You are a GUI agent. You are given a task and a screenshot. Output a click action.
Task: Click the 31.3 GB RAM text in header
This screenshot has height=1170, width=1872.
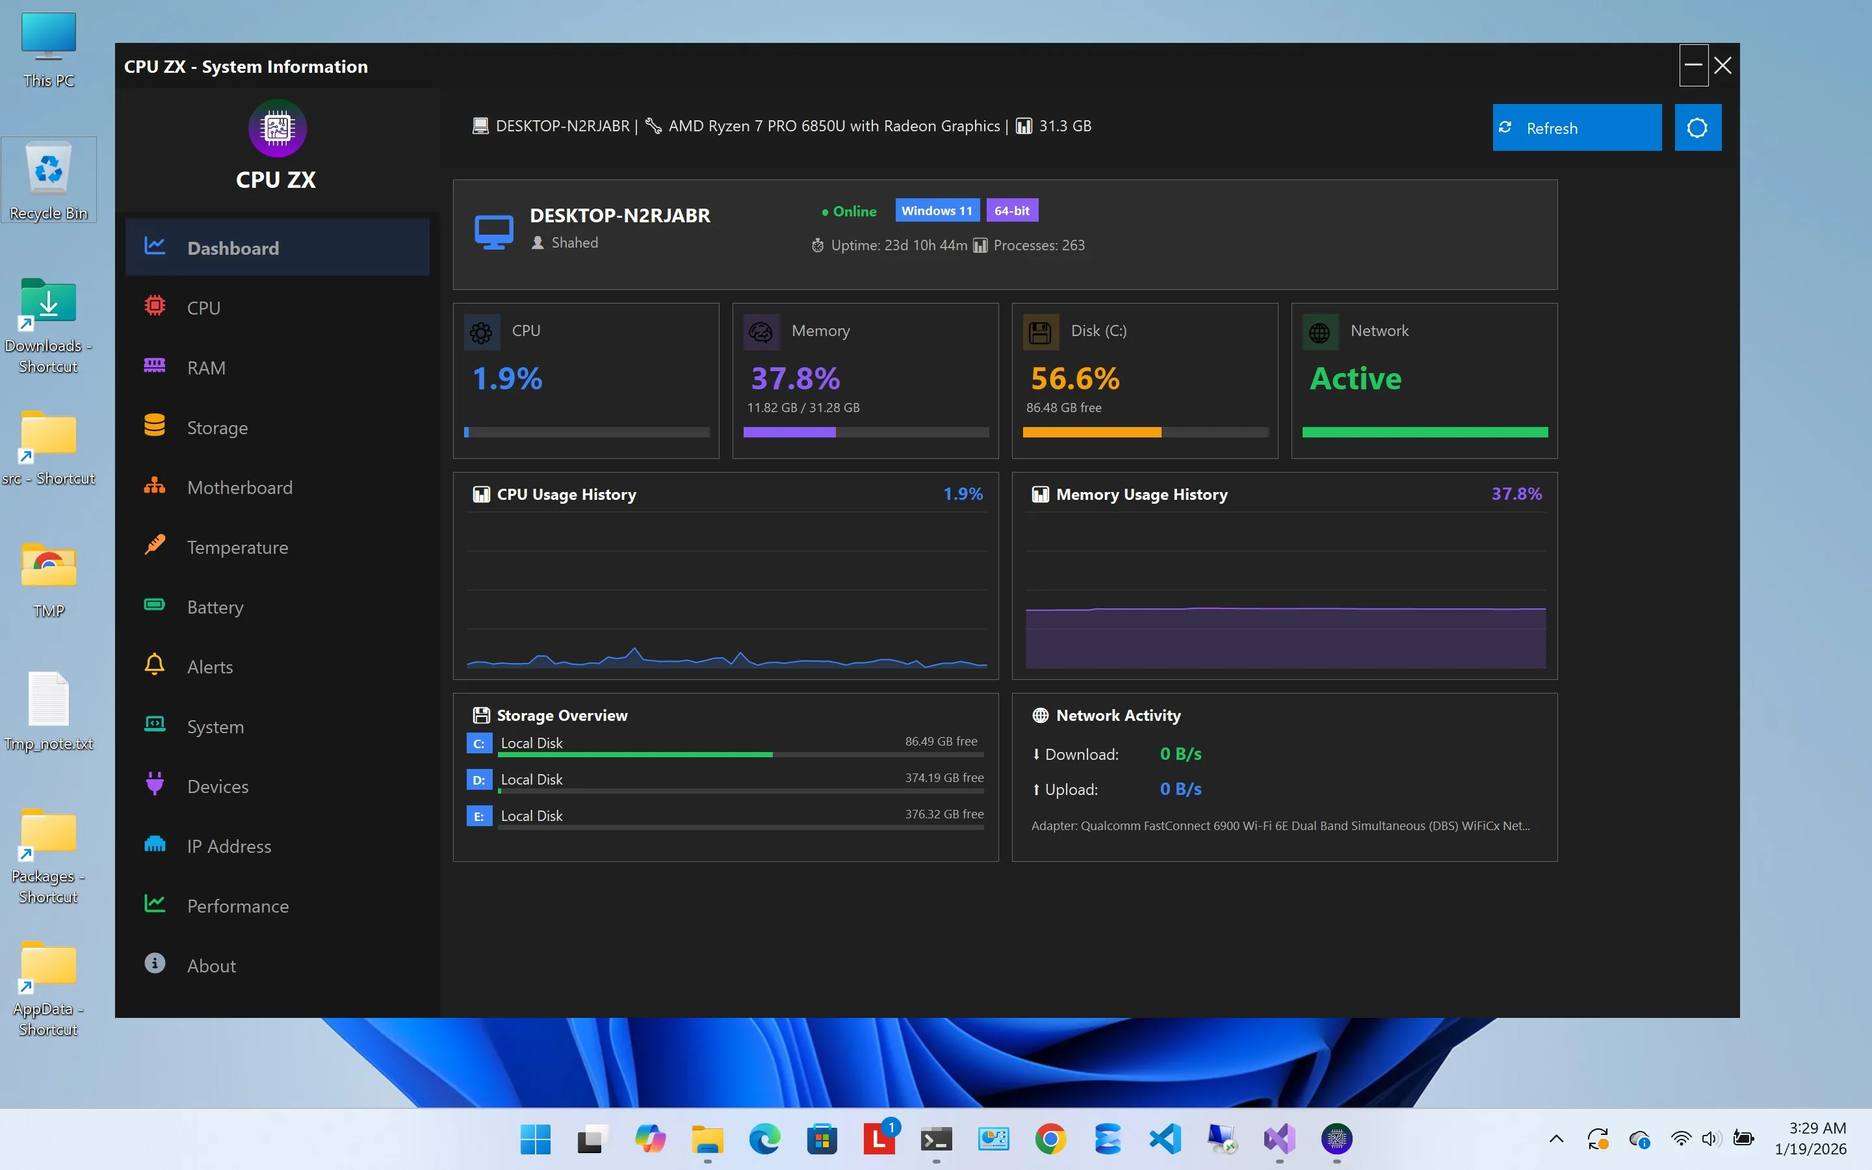(1065, 126)
